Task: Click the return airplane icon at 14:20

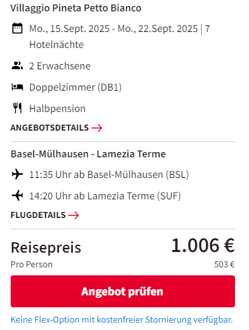Action: [x=17, y=195]
